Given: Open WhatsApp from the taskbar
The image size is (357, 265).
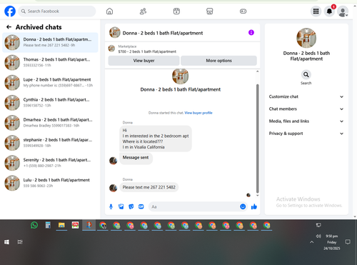Looking at the screenshot, I should [34, 225].
